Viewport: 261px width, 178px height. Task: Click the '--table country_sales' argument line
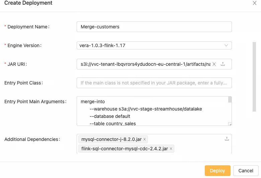pyautogui.click(x=113, y=124)
